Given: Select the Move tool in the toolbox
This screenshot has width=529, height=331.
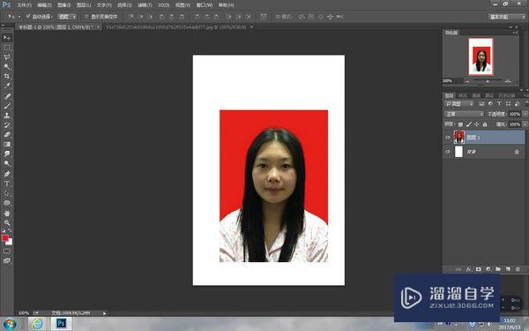Looking at the screenshot, I should pos(7,38).
